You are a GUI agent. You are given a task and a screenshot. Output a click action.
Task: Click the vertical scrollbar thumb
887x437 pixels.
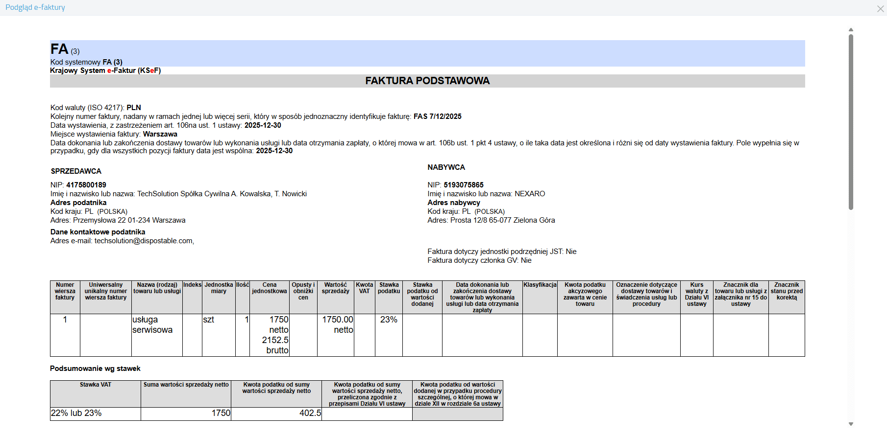tap(851, 122)
